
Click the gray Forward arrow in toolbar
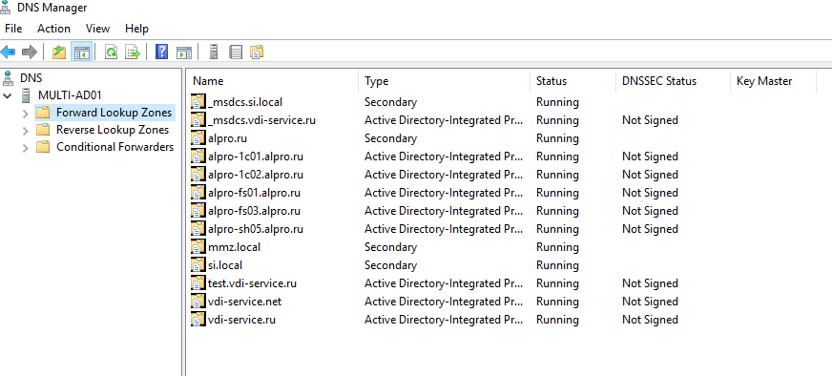(x=30, y=52)
